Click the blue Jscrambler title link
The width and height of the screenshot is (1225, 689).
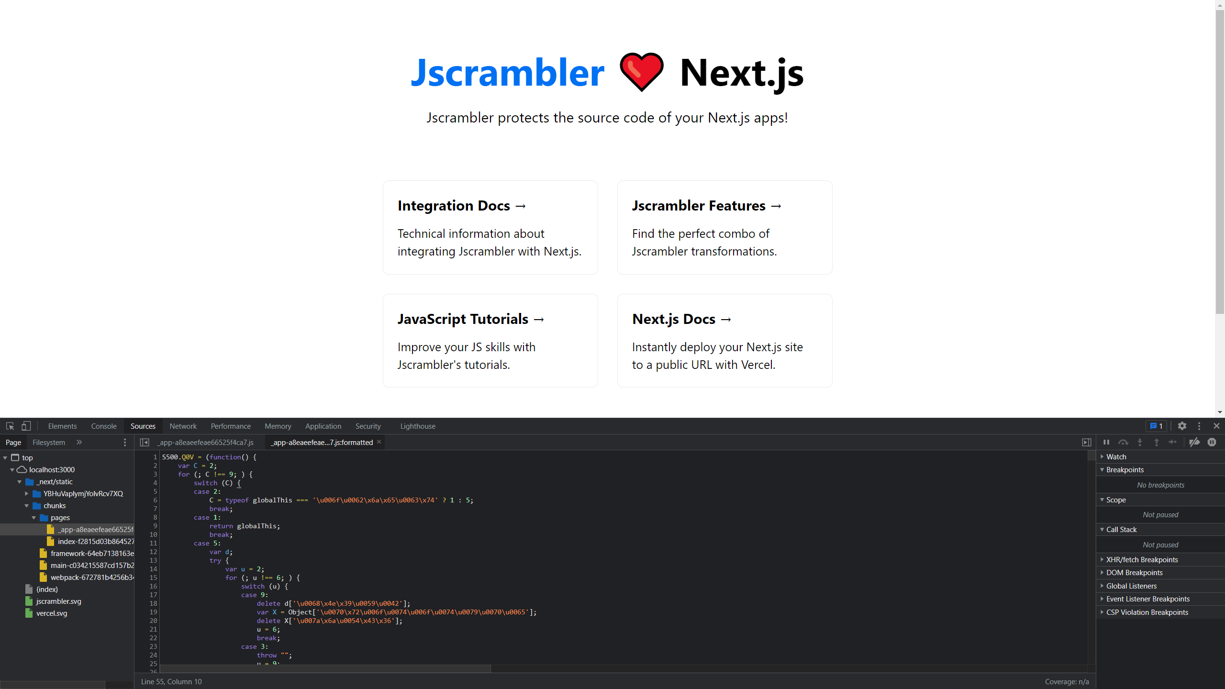coord(508,72)
